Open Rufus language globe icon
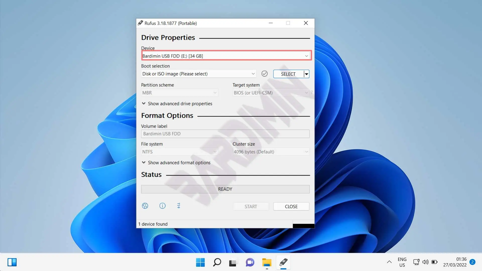This screenshot has width=482, height=271. 145,206
